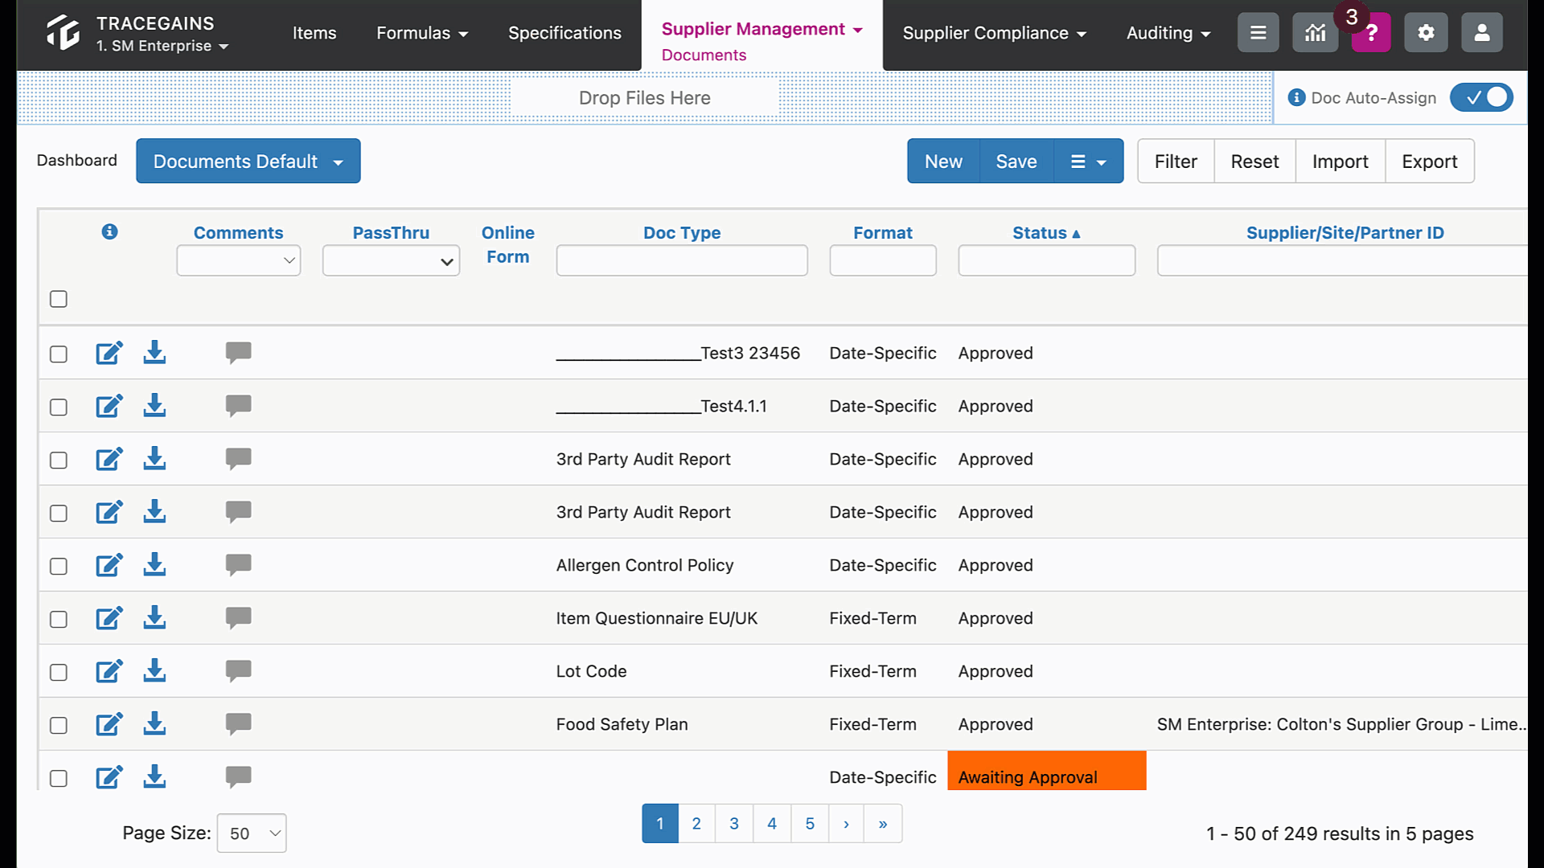Open the Documents Default dashboard dropdown
This screenshot has height=868, width=1544.
click(248, 161)
